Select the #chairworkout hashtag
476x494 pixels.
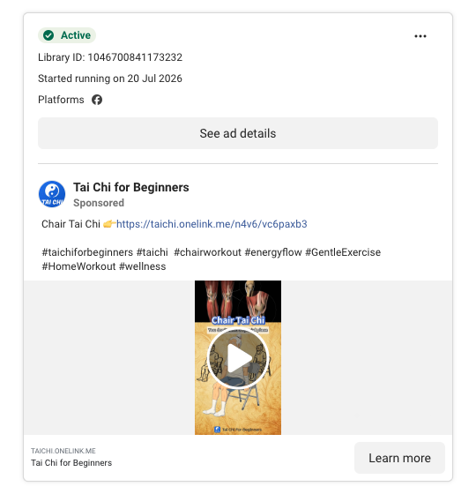207,252
